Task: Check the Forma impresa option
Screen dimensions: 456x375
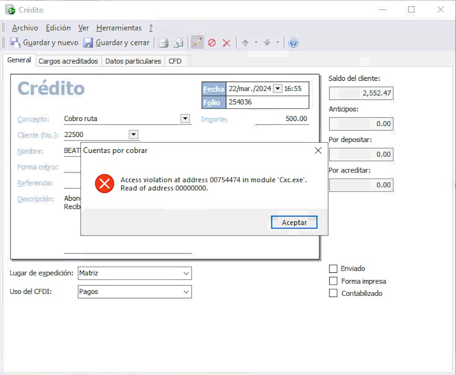Action: click(333, 281)
